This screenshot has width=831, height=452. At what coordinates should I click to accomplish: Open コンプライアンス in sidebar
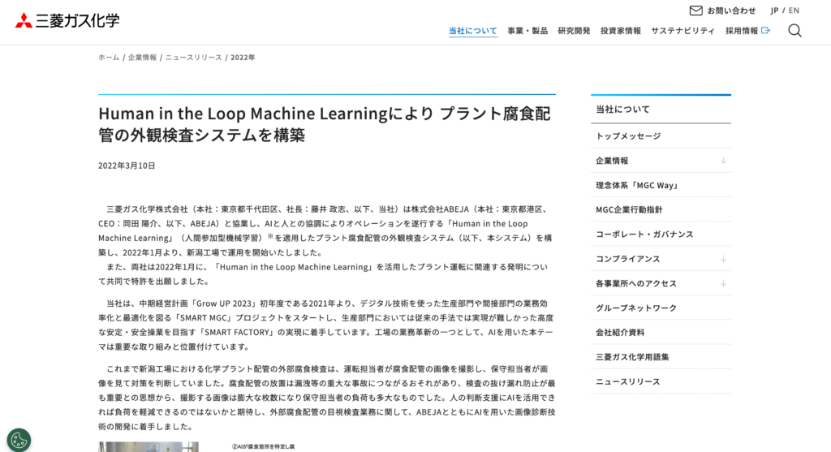coord(628,259)
